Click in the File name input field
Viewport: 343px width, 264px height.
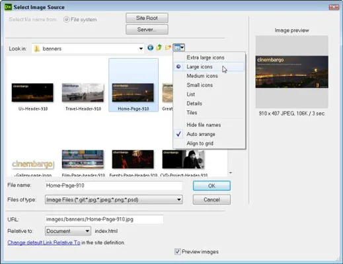pos(114,185)
